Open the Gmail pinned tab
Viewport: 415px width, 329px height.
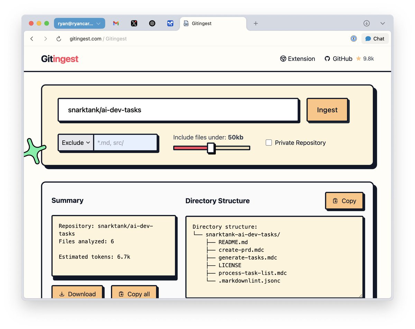pos(116,23)
